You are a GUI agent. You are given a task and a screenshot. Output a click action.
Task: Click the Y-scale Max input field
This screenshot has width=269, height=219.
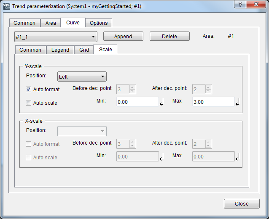pos(213,102)
